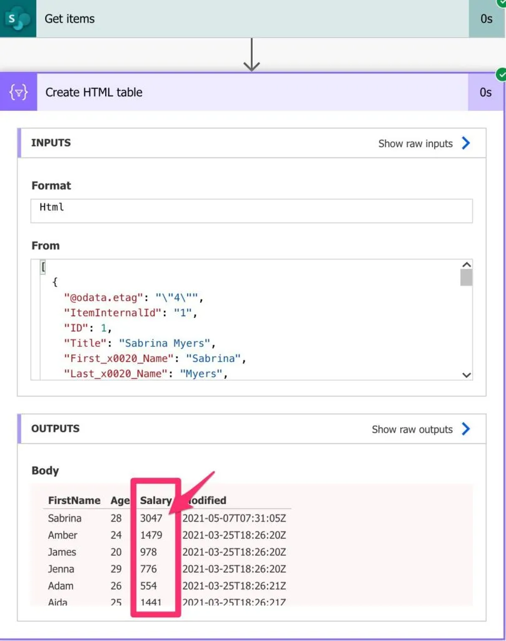Select the 3047 salary cell for Sabrina
Viewport: 506px width, 641px height.
tap(151, 518)
